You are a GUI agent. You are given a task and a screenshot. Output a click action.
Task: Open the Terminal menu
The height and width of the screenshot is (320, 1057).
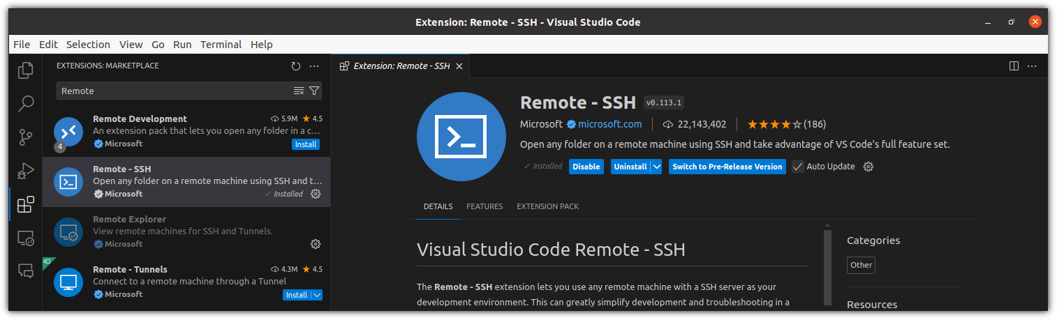click(x=221, y=44)
